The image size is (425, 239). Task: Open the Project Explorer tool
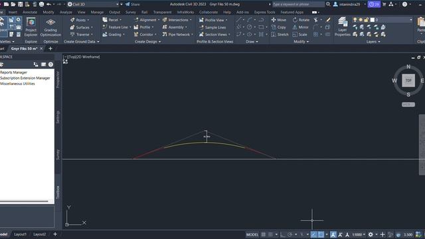coord(31,27)
